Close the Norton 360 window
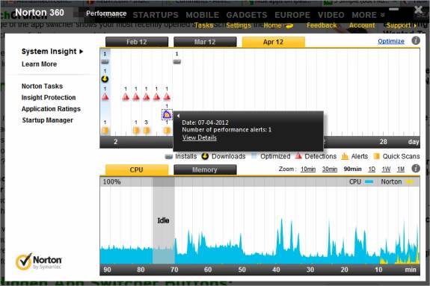The width and height of the screenshot is (430, 286). [x=419, y=10]
